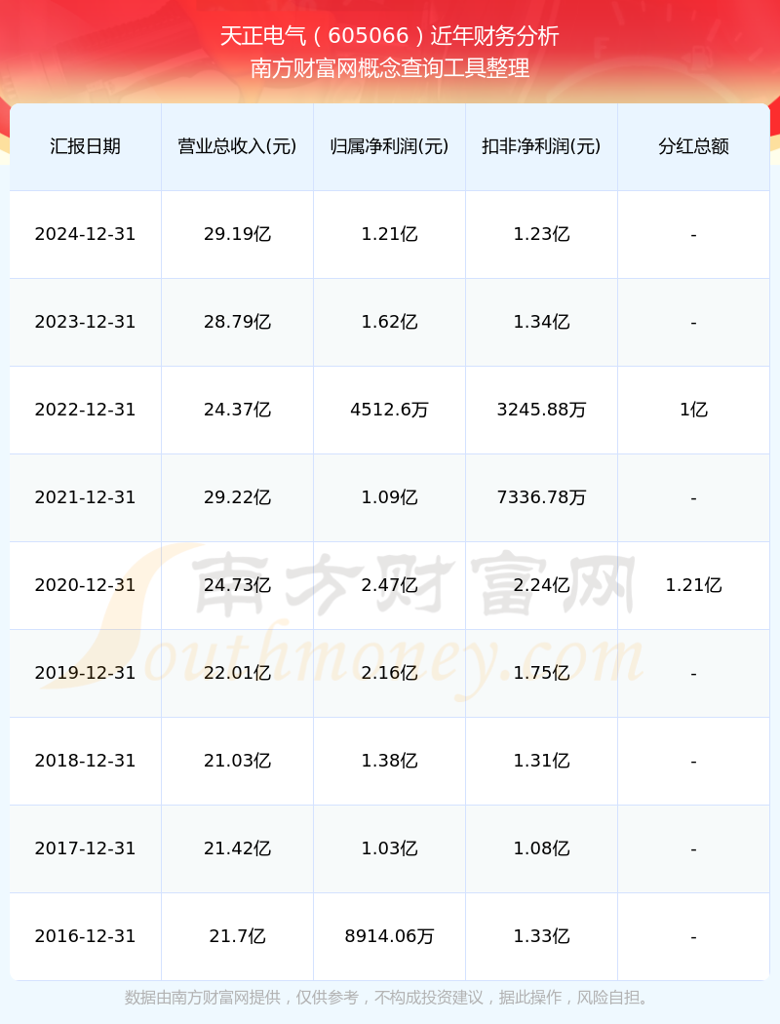Screen dimensions: 780x1024
Task: Select the 22.01亿 revenue value
Action: [237, 673]
